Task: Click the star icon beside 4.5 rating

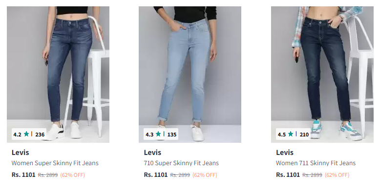Action: coord(291,134)
